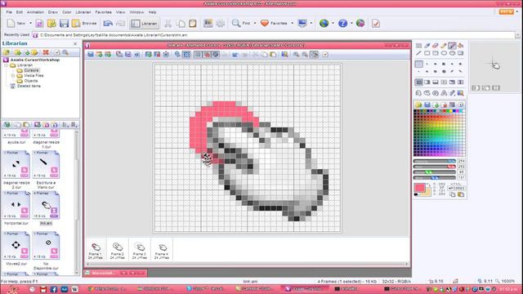
Task: Select the selection marquee tool
Action: click(x=418, y=46)
